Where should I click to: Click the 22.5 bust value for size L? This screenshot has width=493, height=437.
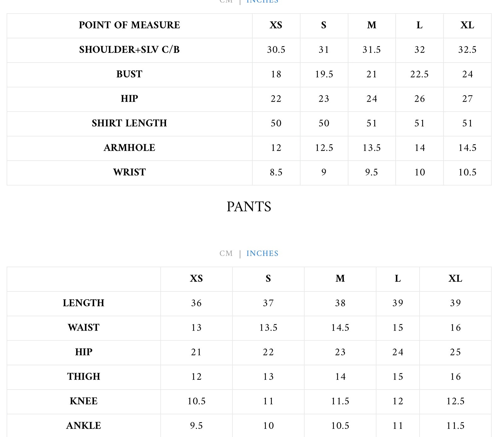click(419, 74)
